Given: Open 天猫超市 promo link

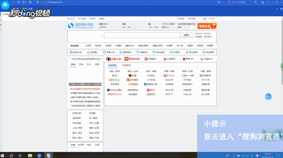Looking at the screenshot, I should [x=150, y=59].
